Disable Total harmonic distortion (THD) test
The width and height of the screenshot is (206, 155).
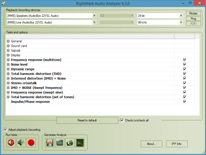185,74
